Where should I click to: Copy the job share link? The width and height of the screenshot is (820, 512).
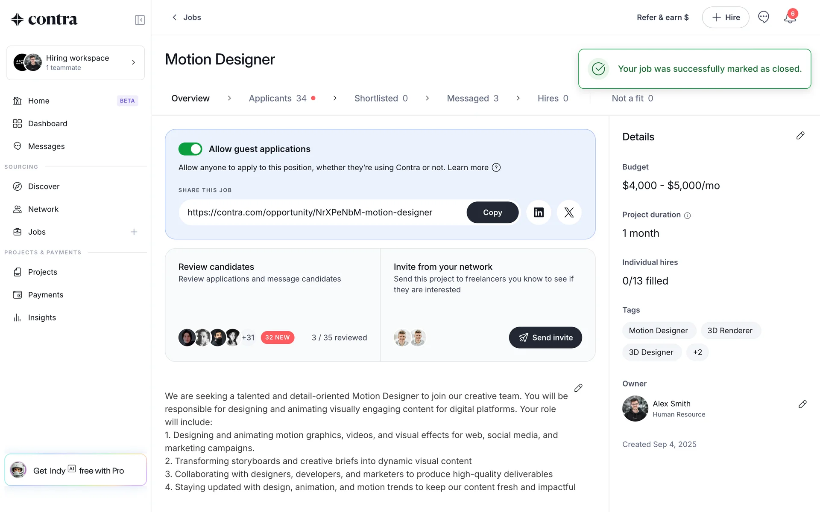pos(492,212)
